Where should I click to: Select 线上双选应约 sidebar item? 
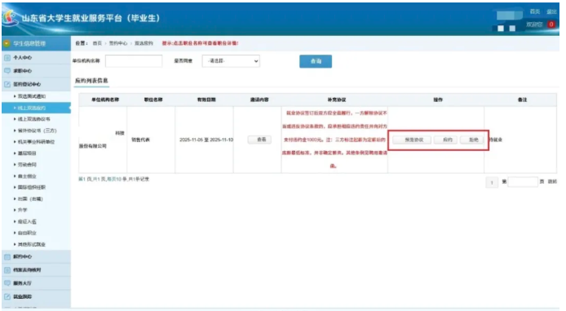click(36, 108)
